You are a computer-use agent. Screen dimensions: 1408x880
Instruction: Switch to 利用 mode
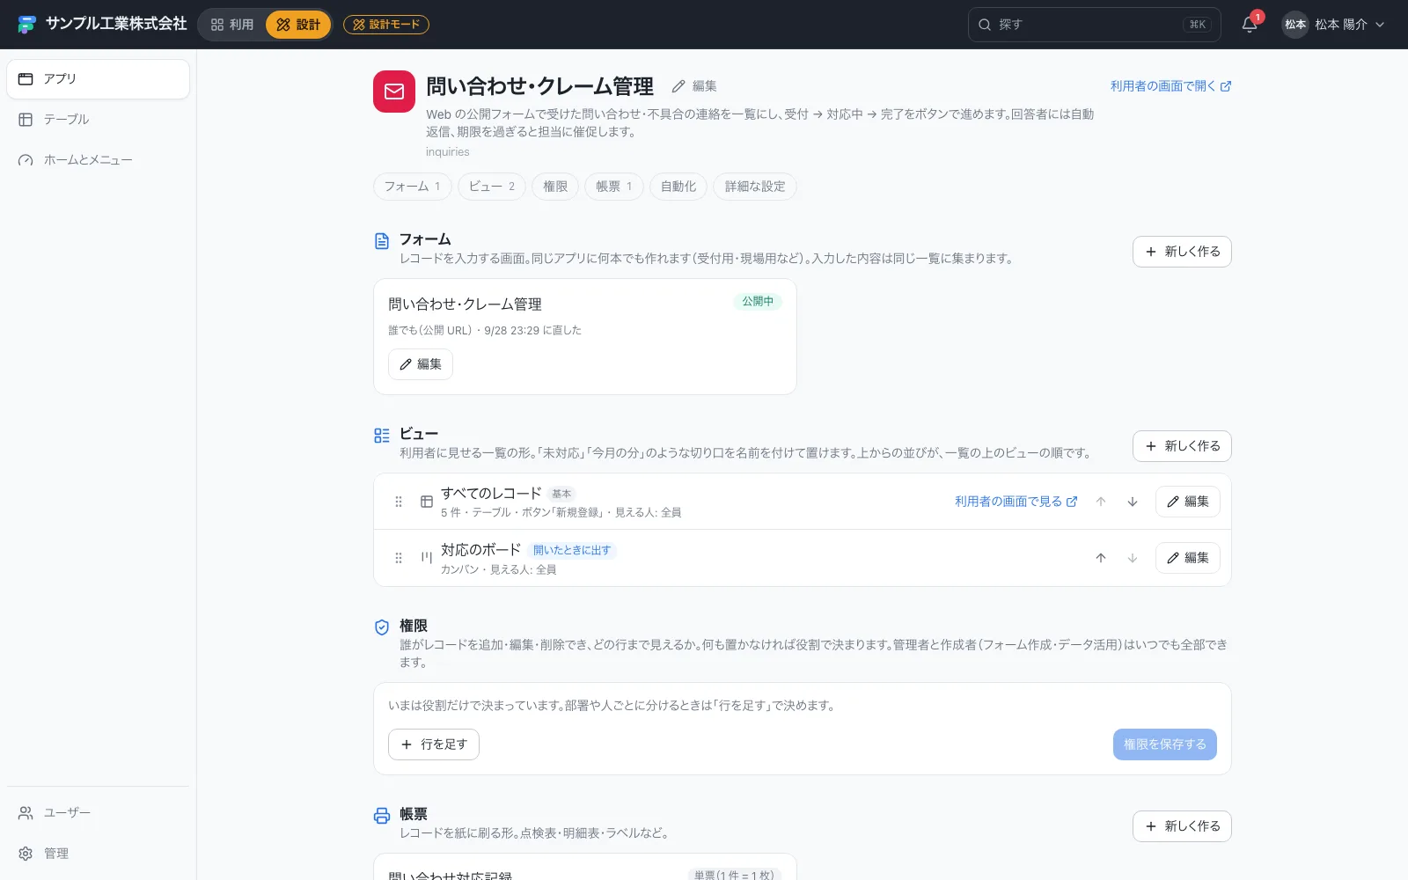click(x=232, y=25)
